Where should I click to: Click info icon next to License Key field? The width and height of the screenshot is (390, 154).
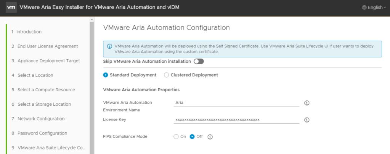307,120
